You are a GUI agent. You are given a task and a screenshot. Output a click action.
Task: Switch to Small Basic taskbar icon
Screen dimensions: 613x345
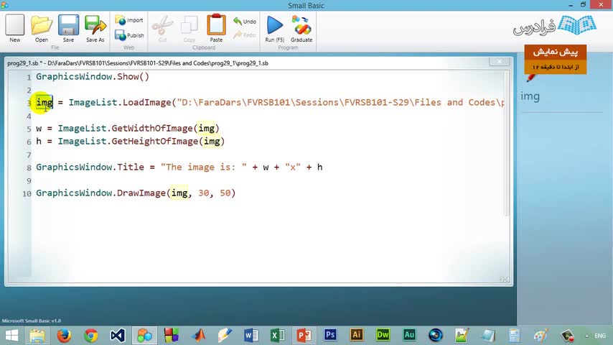(x=144, y=336)
